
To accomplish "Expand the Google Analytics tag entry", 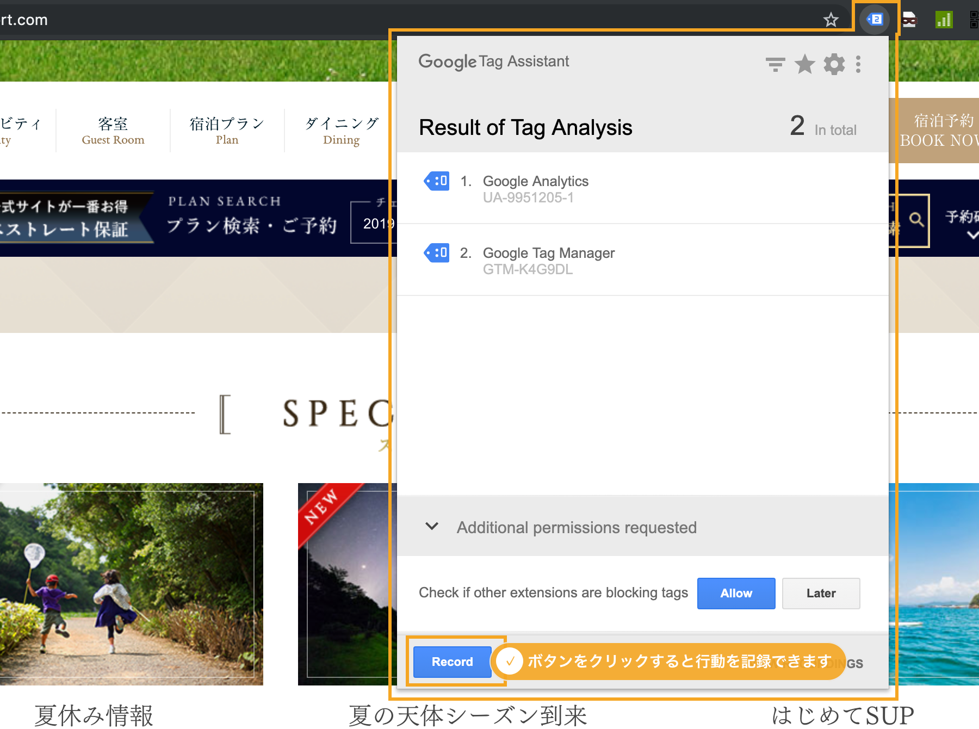I will (x=535, y=188).
